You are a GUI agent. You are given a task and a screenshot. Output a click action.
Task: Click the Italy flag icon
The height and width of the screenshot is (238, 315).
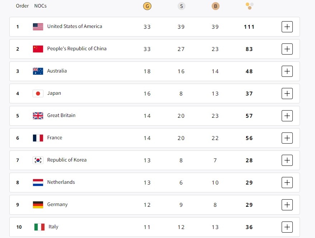tap(39, 227)
